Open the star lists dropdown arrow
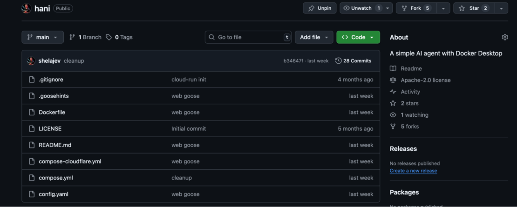Viewport: 517px width, 207px height. click(x=501, y=8)
